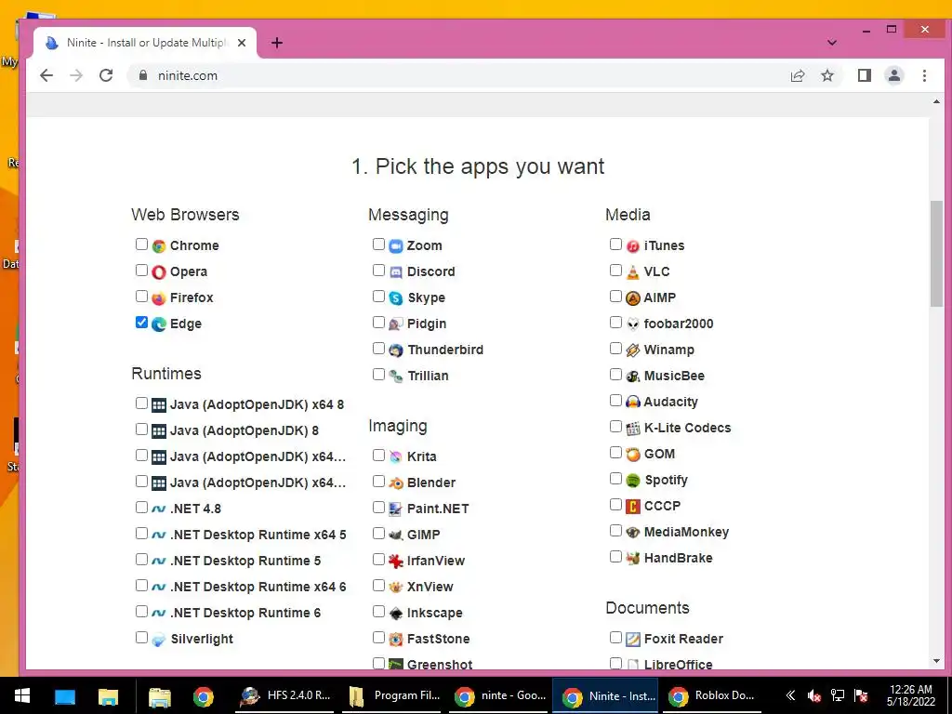Click the HandBrake app icon
Screen dimensions: 952x714
tap(632, 558)
